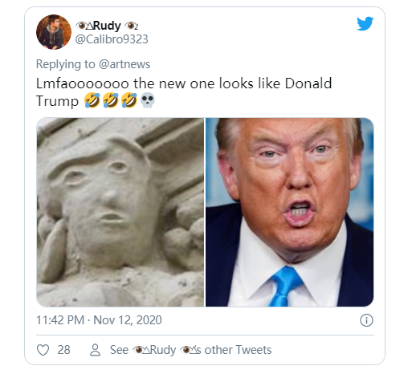Click the skull emoji in the tweet
Image resolution: width=408 pixels, height=370 pixels.
[x=148, y=100]
